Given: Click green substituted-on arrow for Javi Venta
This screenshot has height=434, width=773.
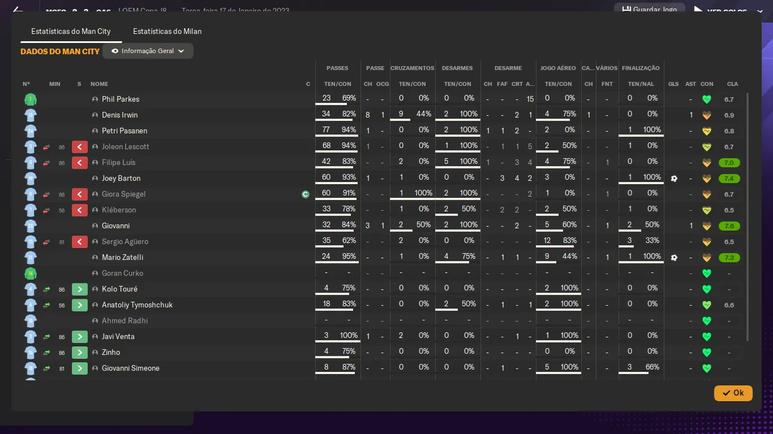Looking at the screenshot, I should click(80, 337).
